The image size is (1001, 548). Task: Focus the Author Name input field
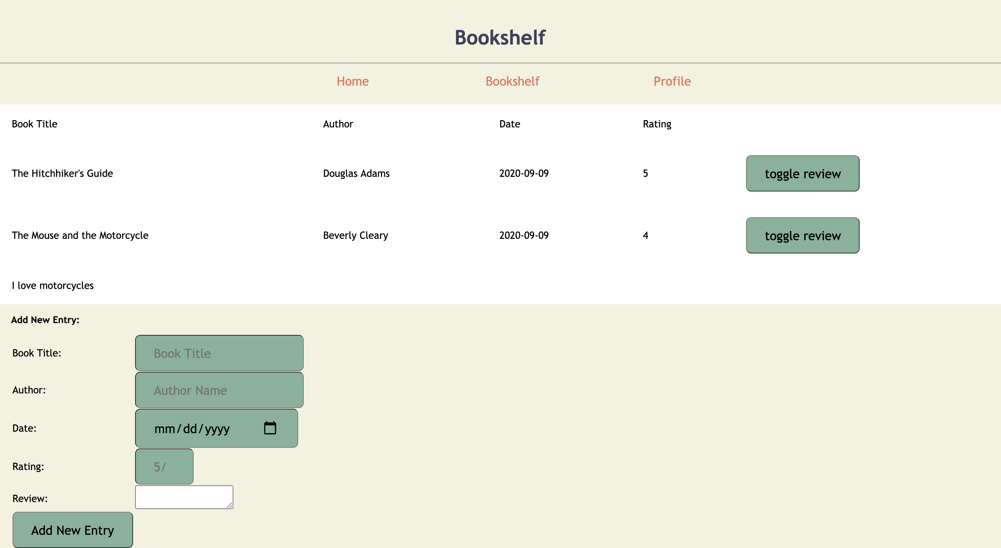(x=219, y=390)
